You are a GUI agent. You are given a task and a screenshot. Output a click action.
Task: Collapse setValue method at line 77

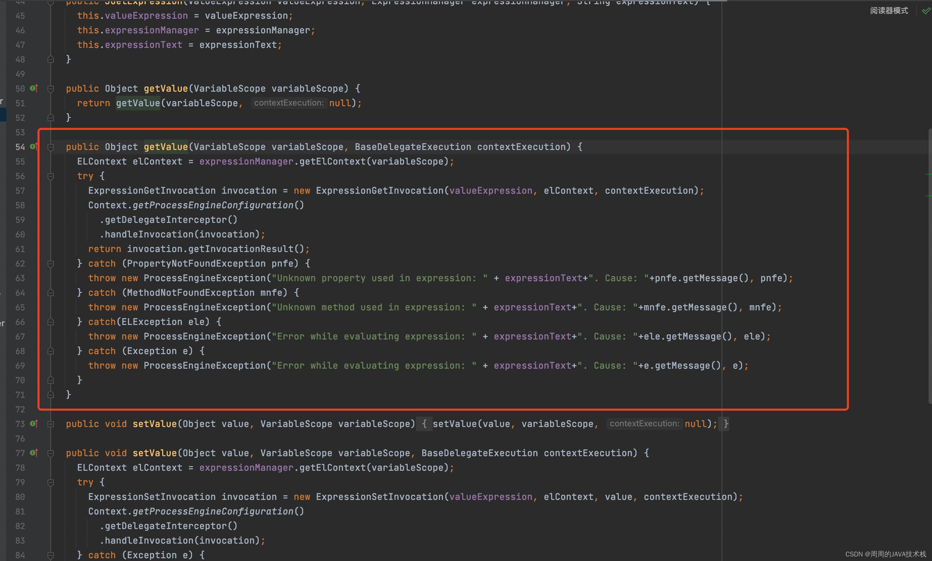pyautogui.click(x=51, y=453)
